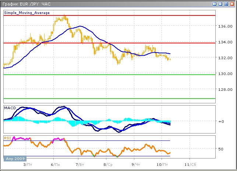
Task: Click the +0 MACD scale label
Action: 221,121
